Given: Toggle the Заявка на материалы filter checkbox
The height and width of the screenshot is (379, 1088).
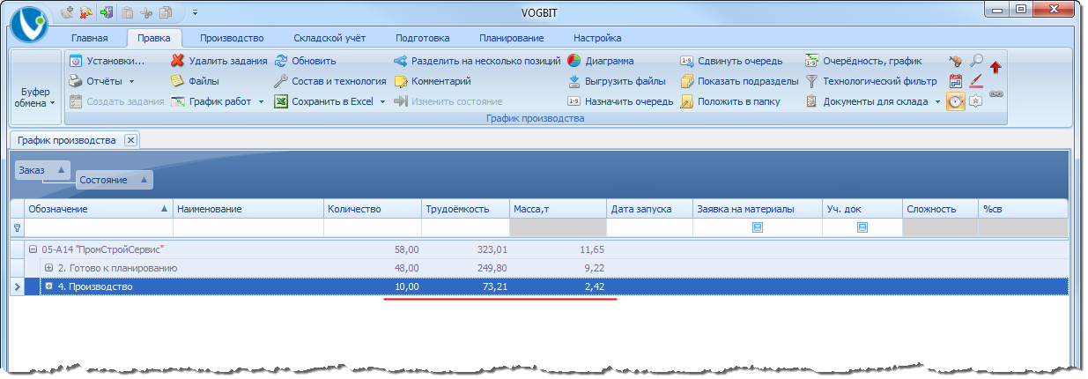Looking at the screenshot, I should click(757, 227).
